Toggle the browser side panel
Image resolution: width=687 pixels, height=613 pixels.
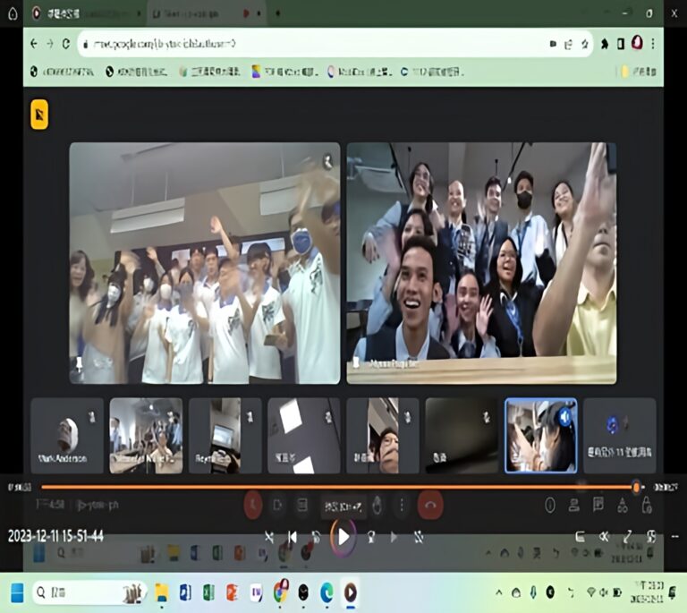tap(621, 43)
